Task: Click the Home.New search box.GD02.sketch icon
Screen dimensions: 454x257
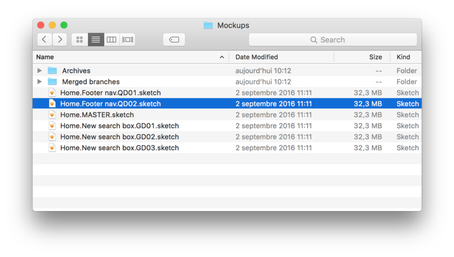Action: click(x=52, y=137)
